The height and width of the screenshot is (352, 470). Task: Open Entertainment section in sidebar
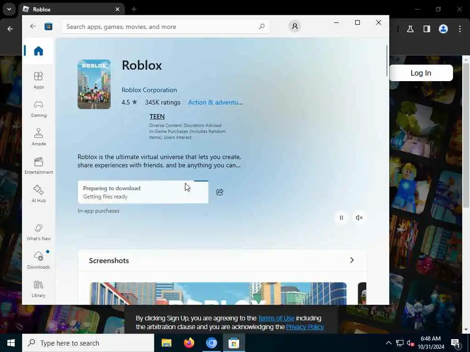[39, 166]
